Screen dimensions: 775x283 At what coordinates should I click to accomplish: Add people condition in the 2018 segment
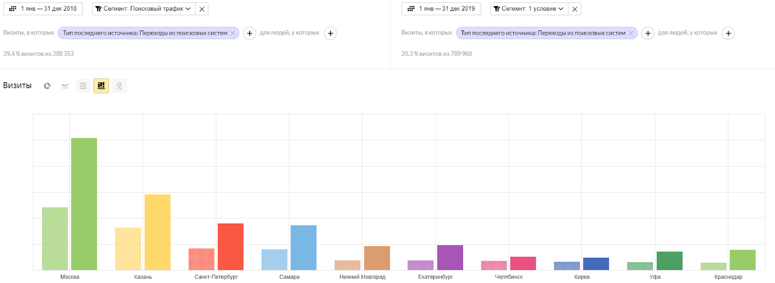[x=330, y=33]
